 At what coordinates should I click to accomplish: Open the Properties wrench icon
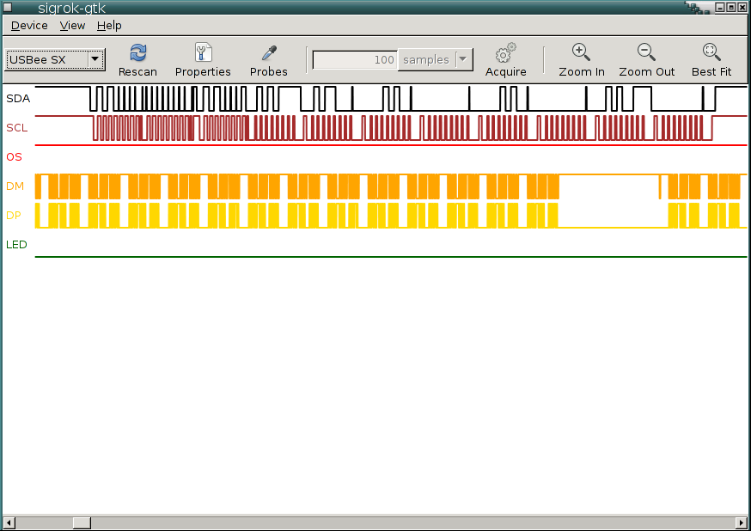203,53
